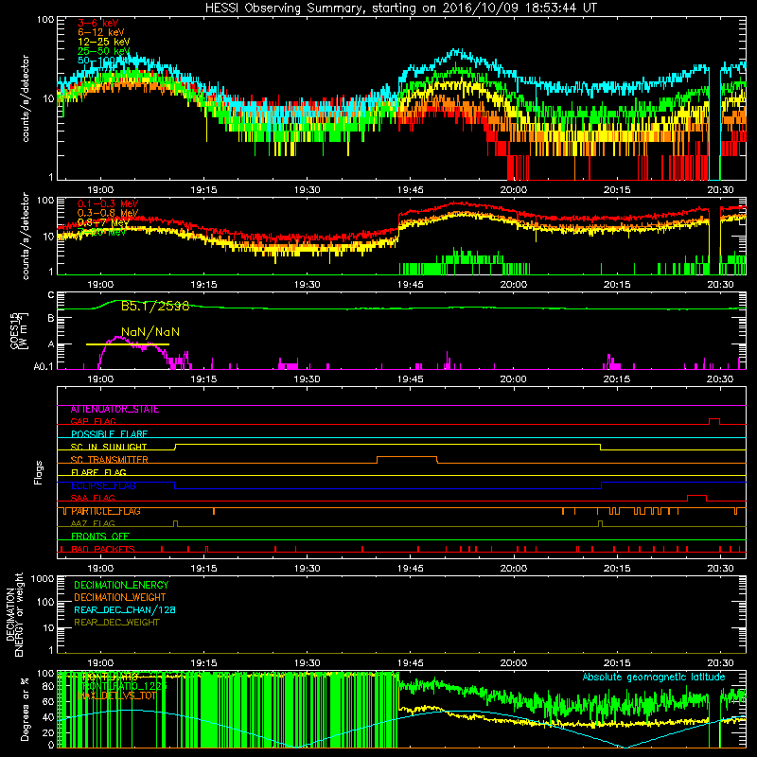Click the REAR_DEC_CHAN/128 legend label
The width and height of the screenshot is (757, 757).
pos(125,609)
